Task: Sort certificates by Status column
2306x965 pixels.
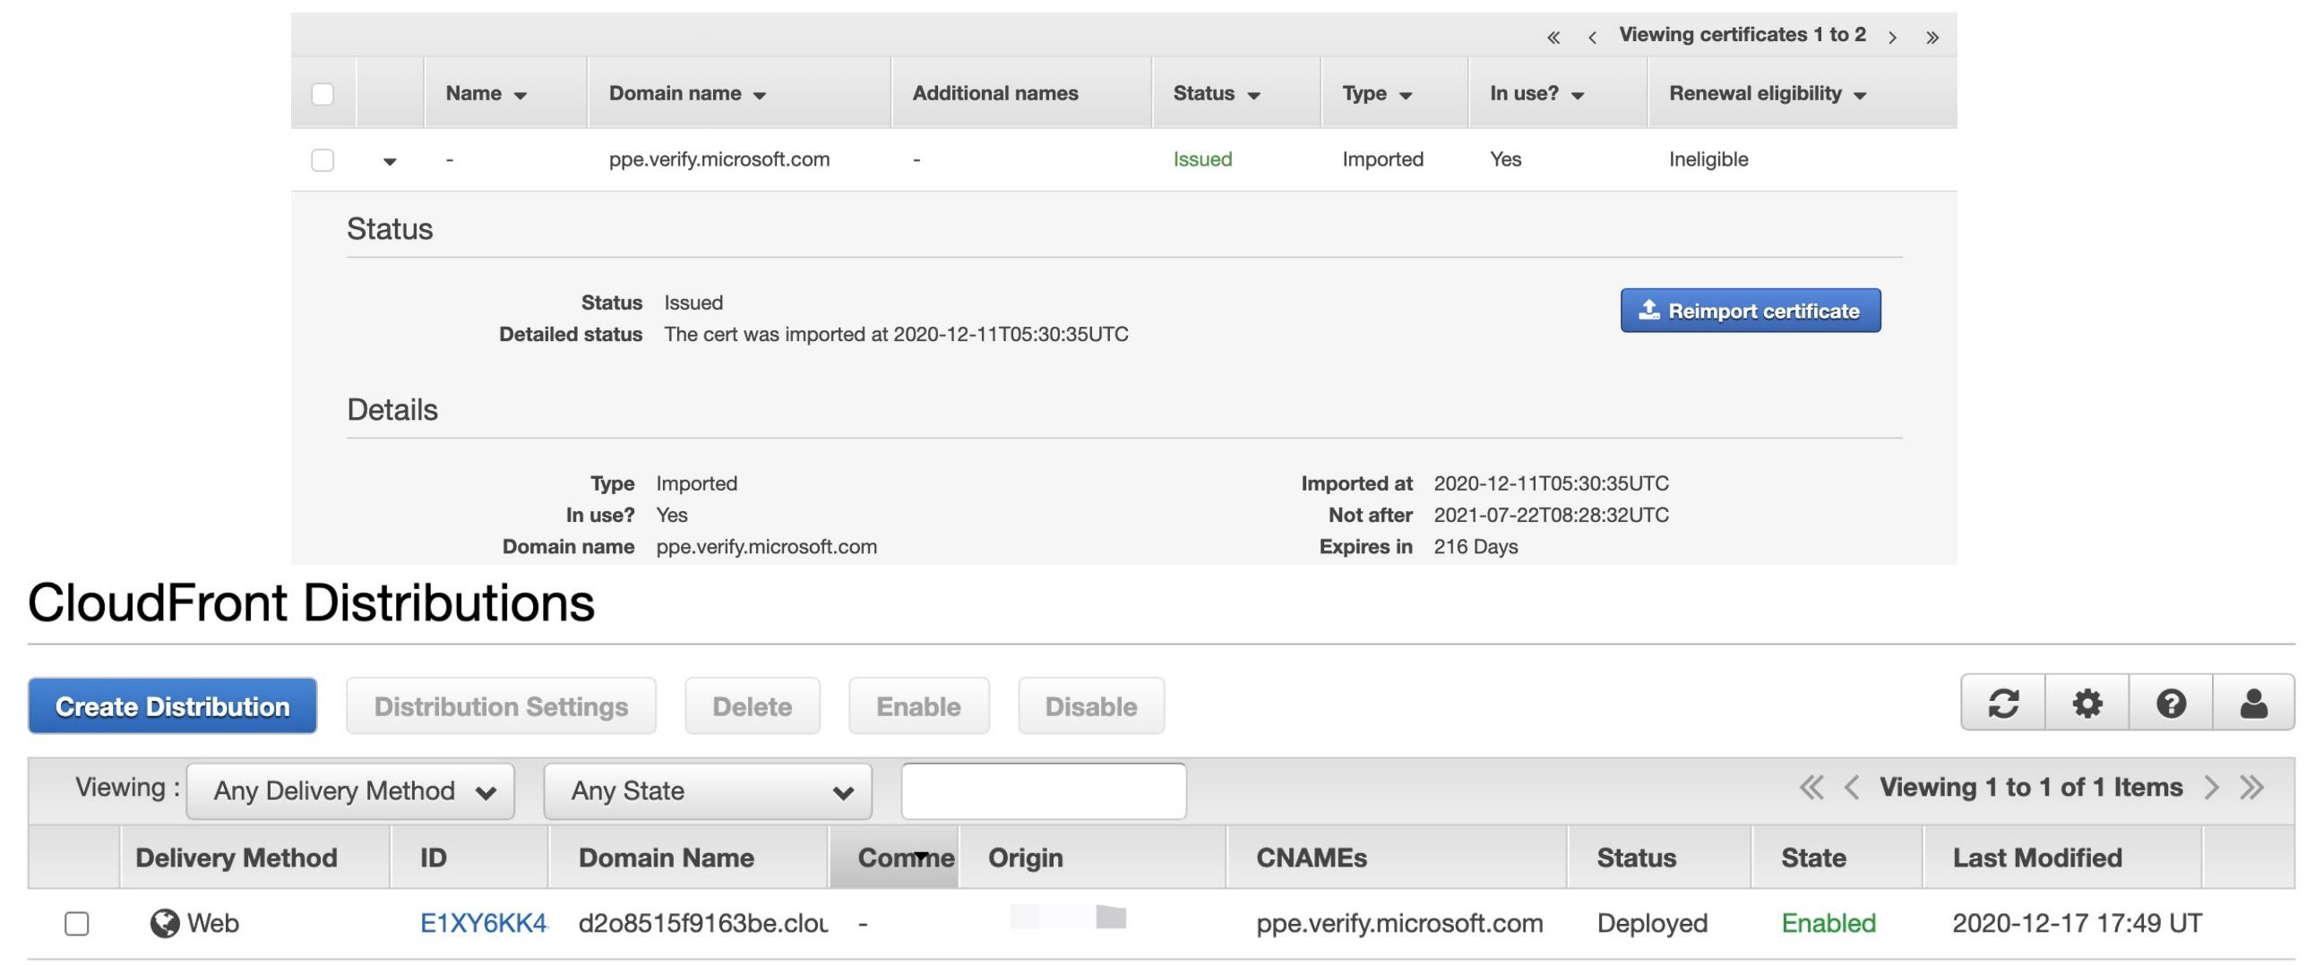Action: [1216, 94]
